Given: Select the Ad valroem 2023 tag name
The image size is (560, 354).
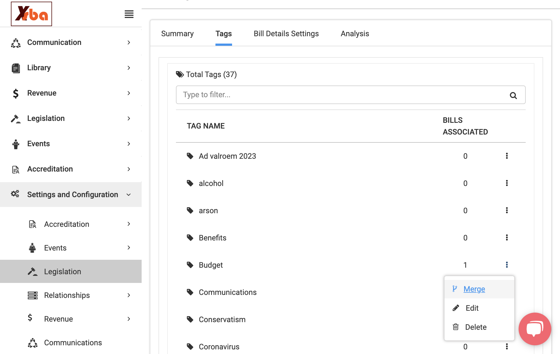Looking at the screenshot, I should [227, 156].
